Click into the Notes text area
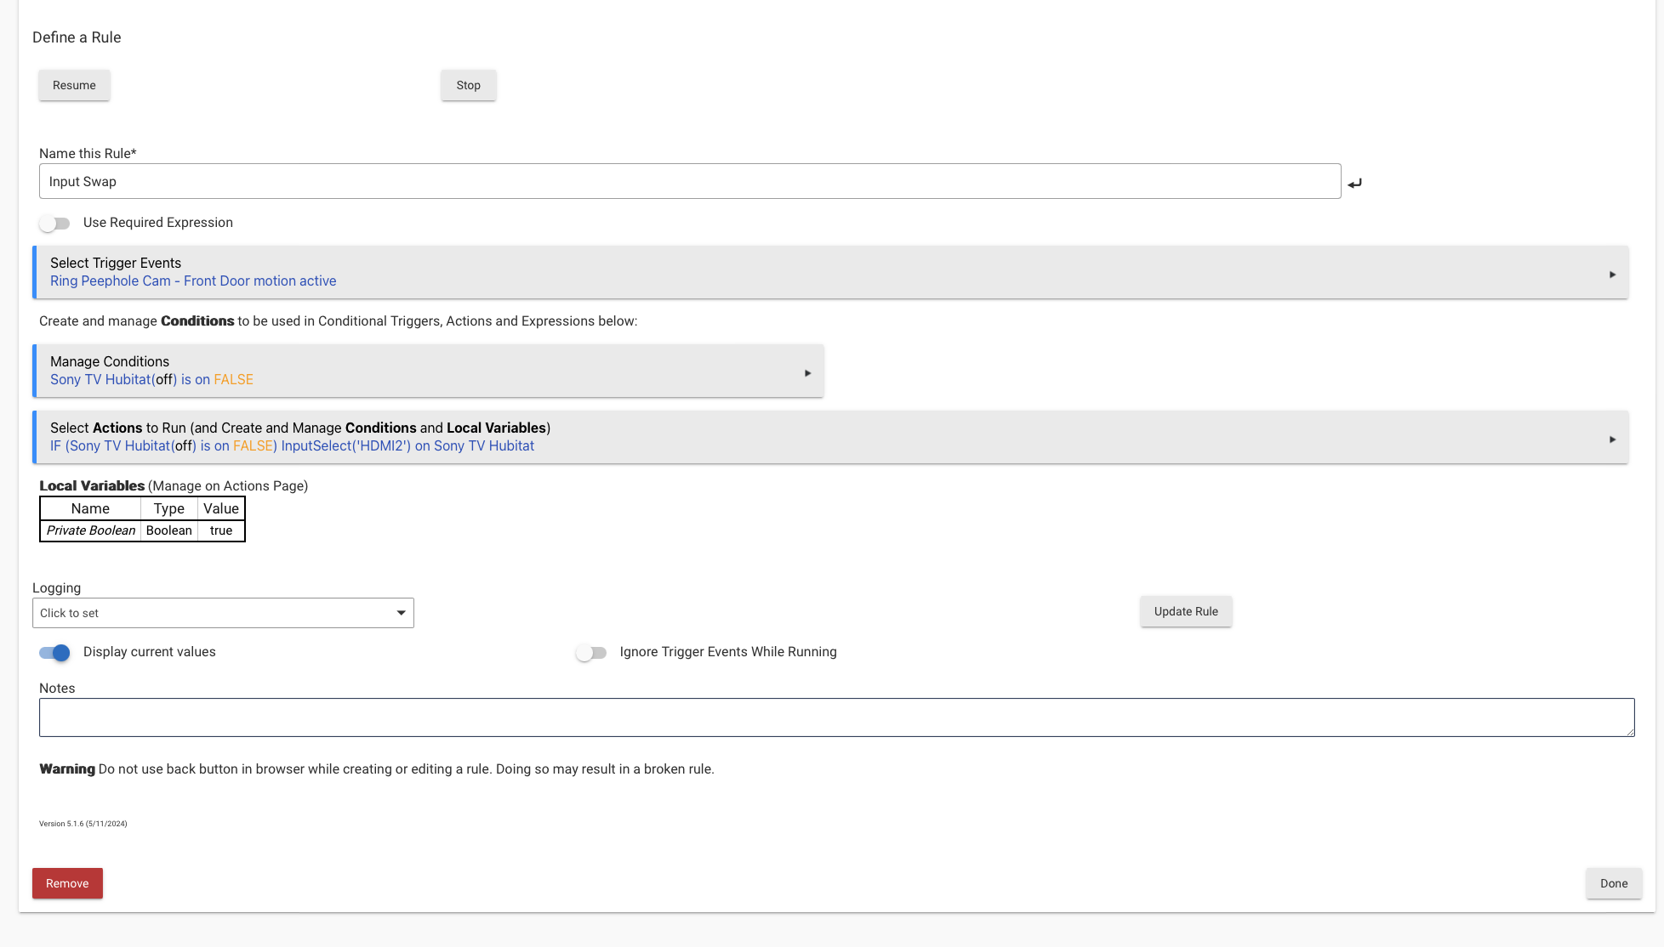 click(835, 717)
